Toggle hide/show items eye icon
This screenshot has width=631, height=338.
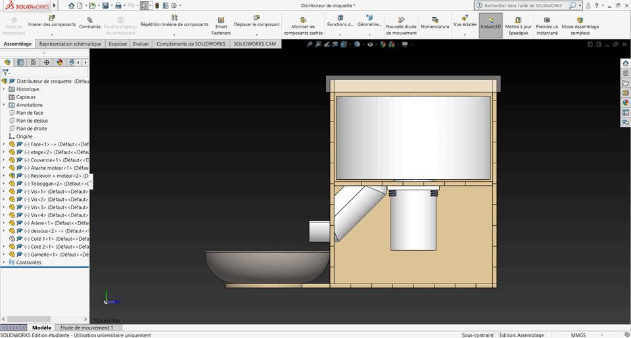click(370, 45)
